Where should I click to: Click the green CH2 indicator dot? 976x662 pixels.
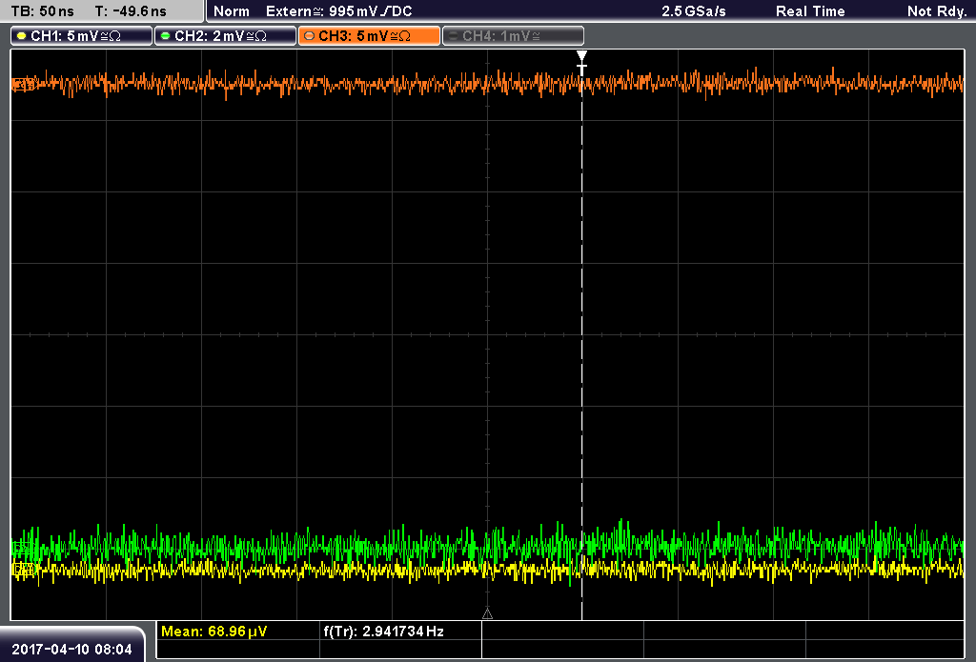166,36
